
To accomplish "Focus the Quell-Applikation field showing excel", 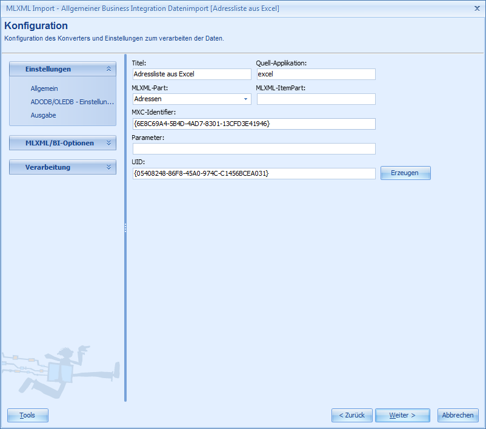I will (316, 74).
